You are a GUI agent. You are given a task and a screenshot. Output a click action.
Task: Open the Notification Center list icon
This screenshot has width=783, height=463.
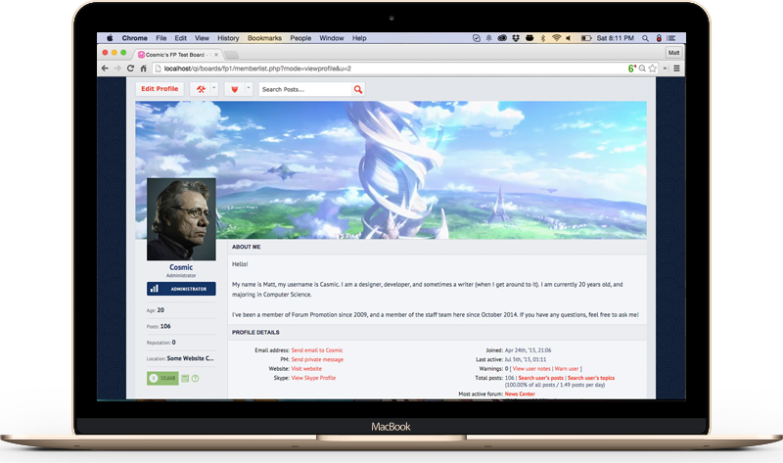click(671, 38)
